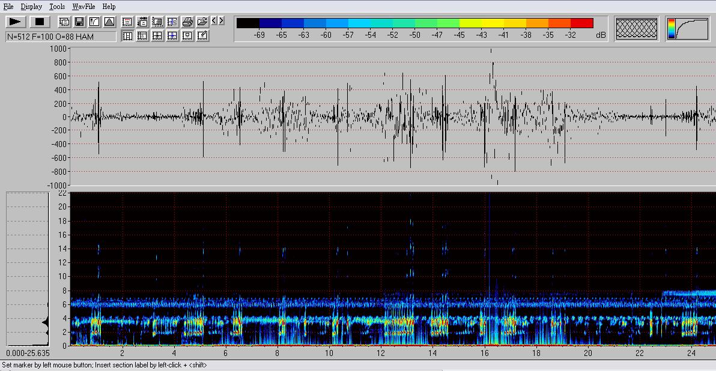Click the crosshatch pattern display panel

pyautogui.click(x=637, y=29)
